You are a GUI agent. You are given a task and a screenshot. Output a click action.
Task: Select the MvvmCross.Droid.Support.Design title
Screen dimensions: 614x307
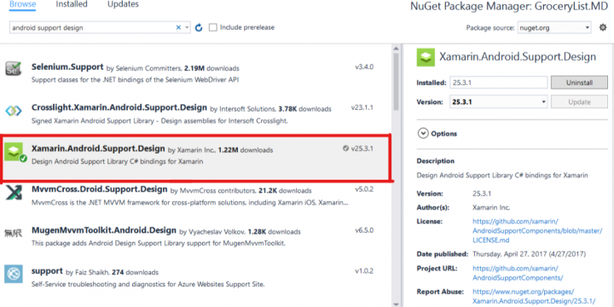coord(100,189)
